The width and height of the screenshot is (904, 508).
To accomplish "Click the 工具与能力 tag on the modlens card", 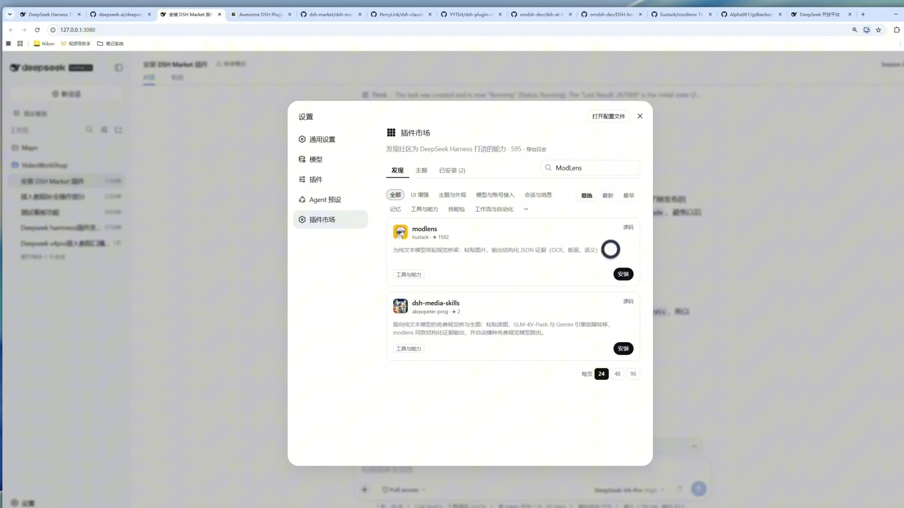I will [408, 275].
